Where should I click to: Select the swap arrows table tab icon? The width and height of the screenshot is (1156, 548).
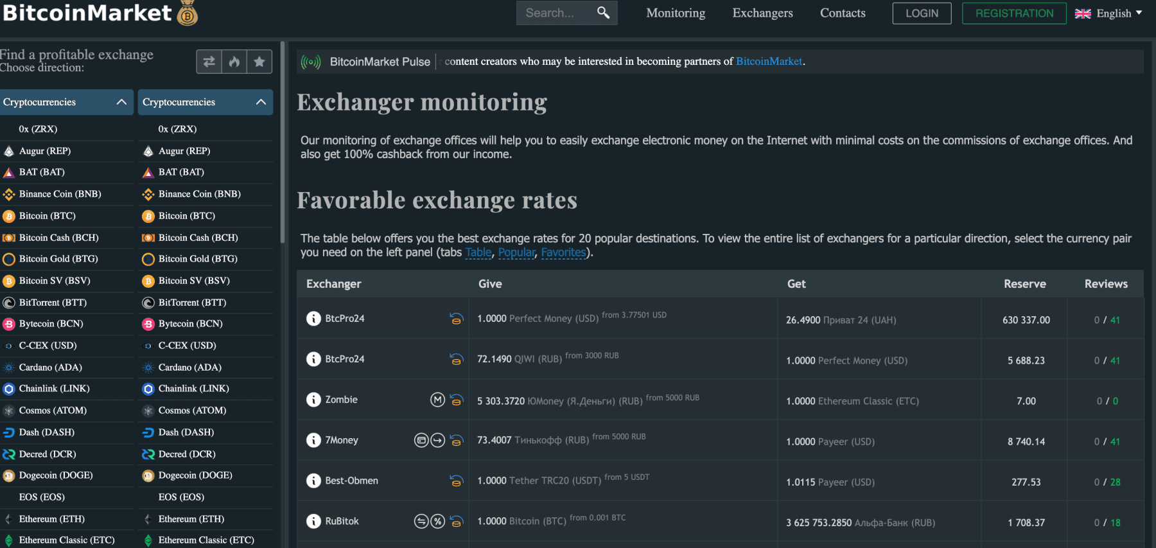click(209, 62)
